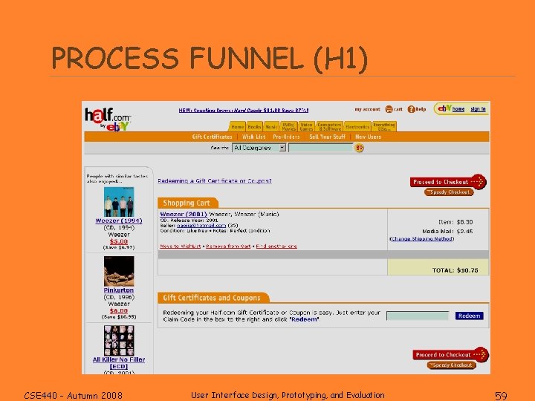
Task: Select the Everything Else tab
Action: click(384, 126)
